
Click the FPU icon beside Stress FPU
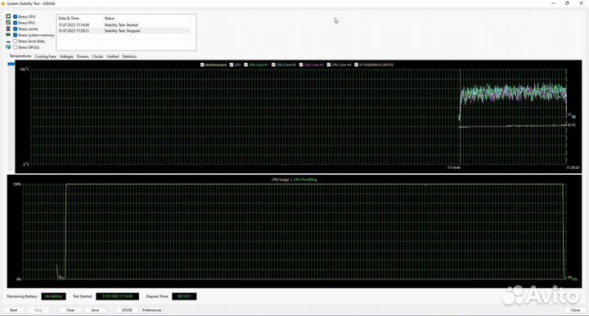coord(8,23)
